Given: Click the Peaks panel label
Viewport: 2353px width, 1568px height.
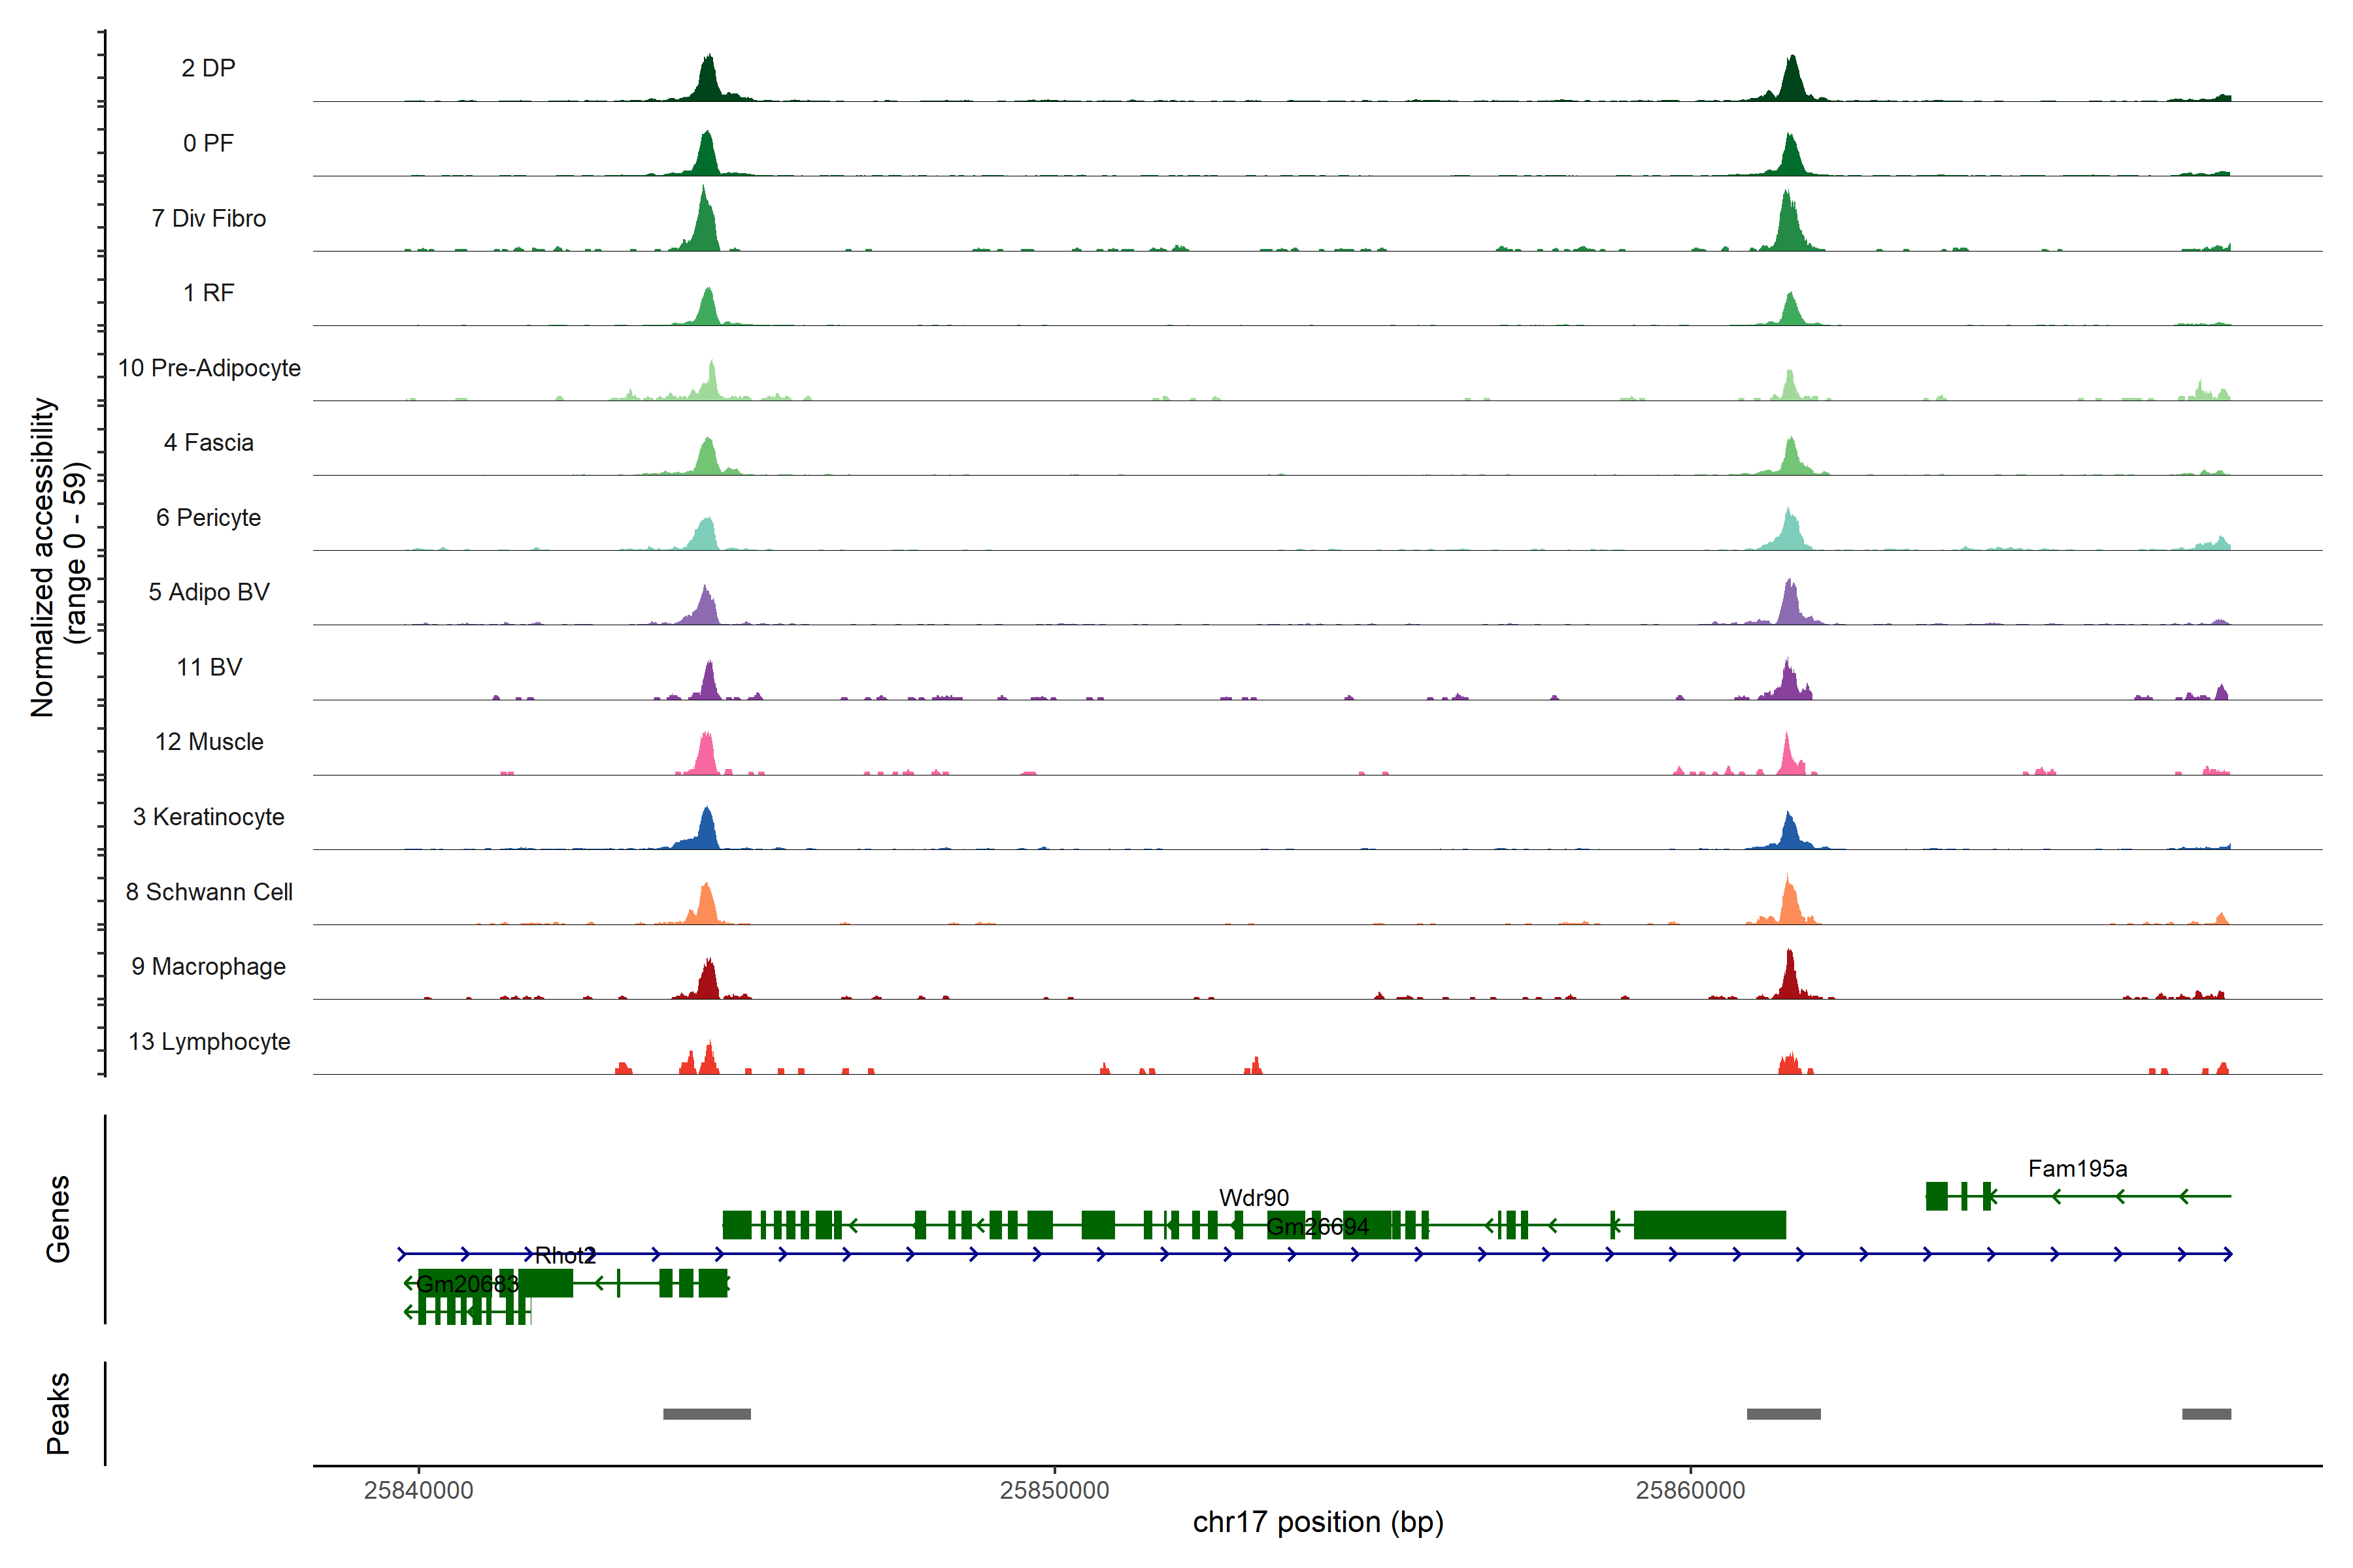Looking at the screenshot, I should [58, 1413].
